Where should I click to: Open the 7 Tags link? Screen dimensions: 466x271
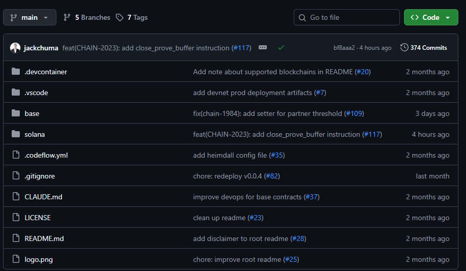[137, 18]
